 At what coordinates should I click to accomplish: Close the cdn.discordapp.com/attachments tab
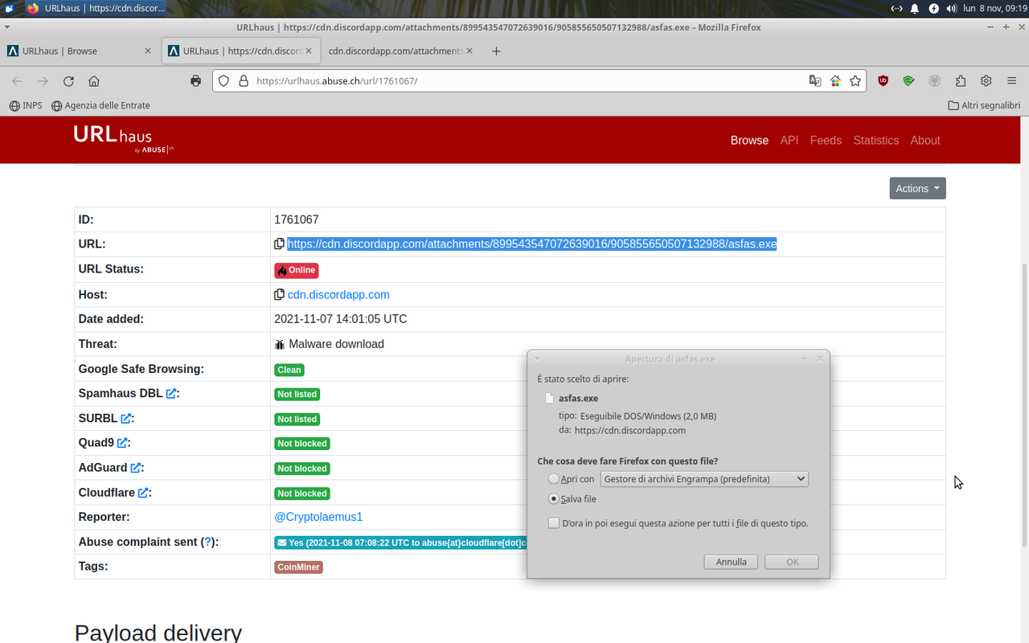tap(470, 51)
